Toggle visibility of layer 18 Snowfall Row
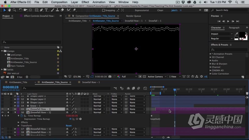 pyautogui.click(x=2, y=132)
